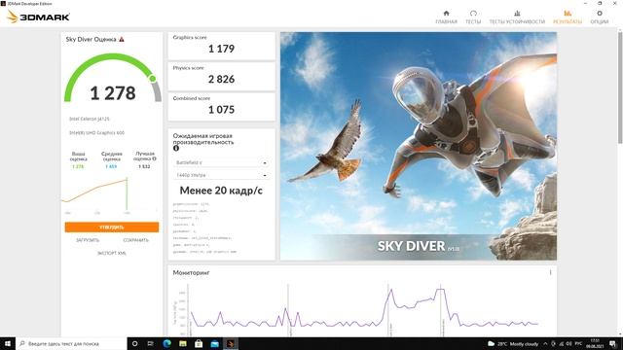Click the Средняя оценка value
The width and height of the screenshot is (623, 350).
point(111,166)
